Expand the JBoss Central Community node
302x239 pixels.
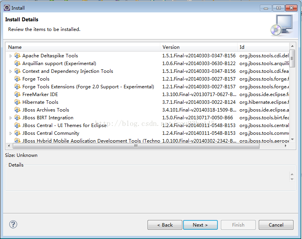pos(10,133)
